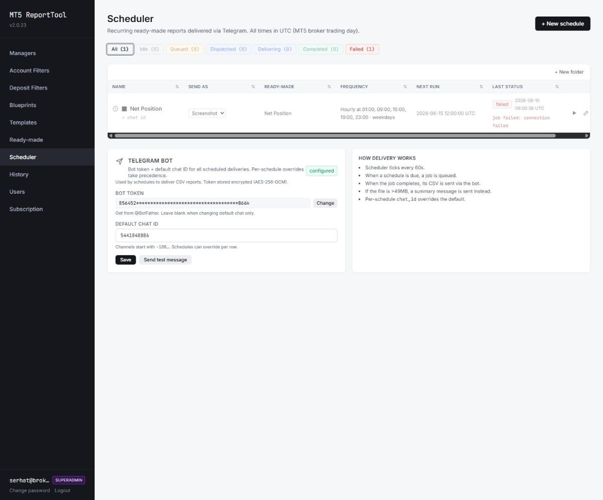
Task: Open Ready-made reports page
Action: (47, 140)
